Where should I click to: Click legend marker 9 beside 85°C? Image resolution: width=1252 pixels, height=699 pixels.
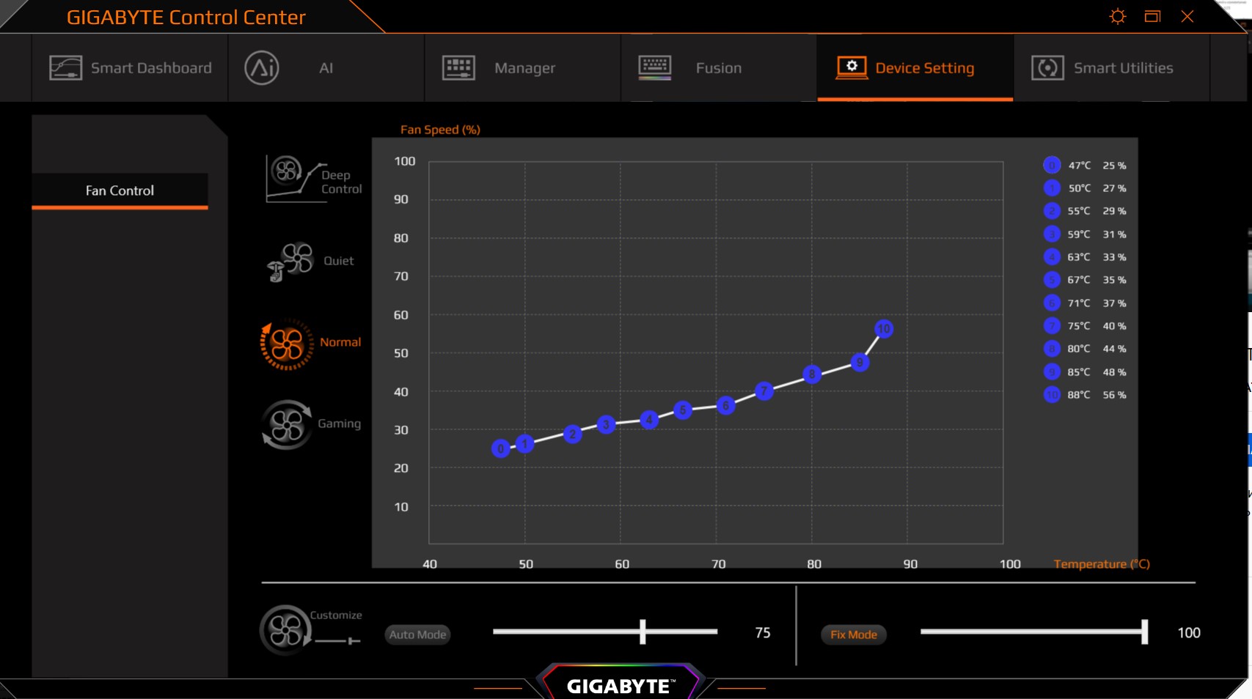coord(1052,371)
